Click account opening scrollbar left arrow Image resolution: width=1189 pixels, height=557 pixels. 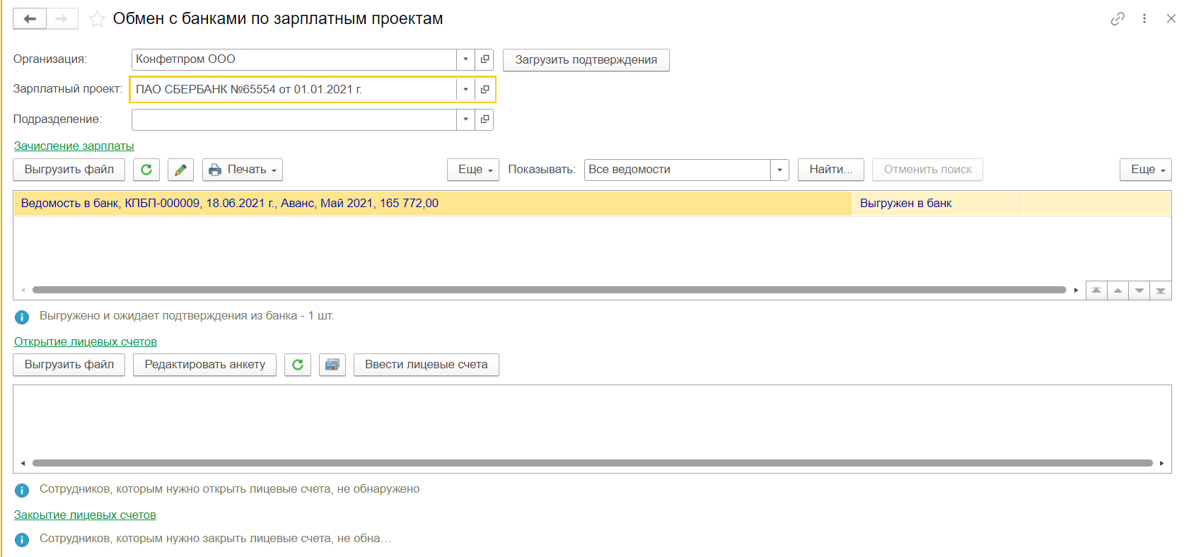[23, 463]
